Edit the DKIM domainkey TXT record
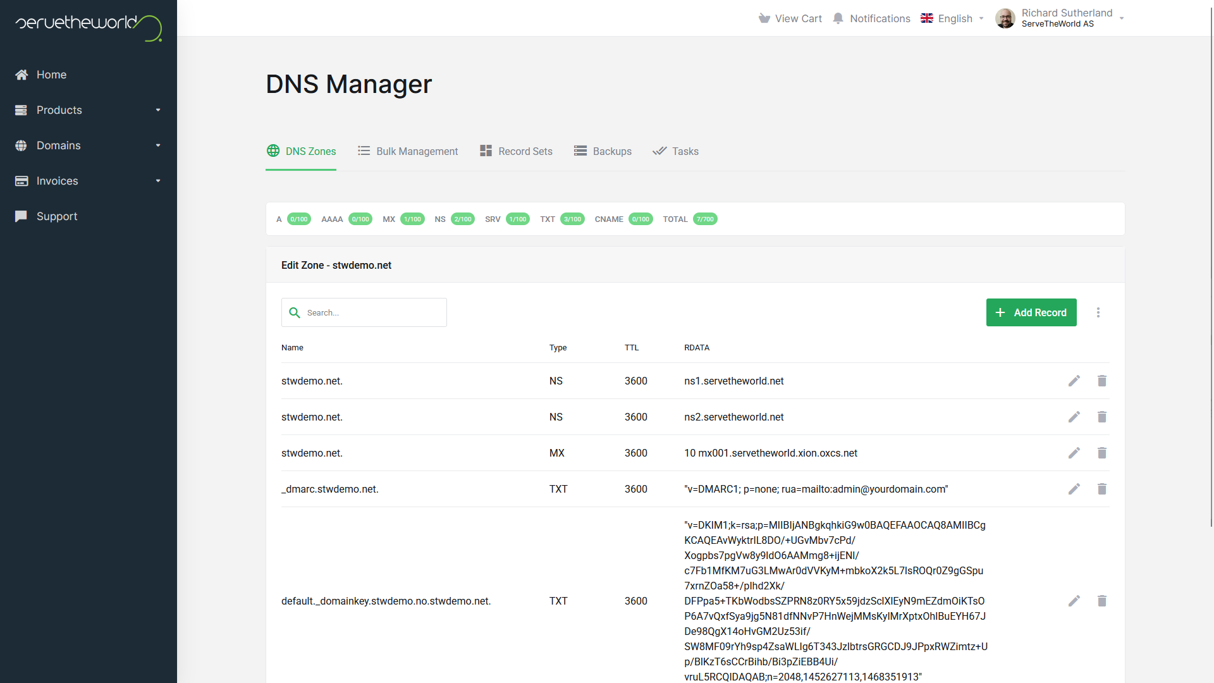The image size is (1214, 683). click(1074, 601)
